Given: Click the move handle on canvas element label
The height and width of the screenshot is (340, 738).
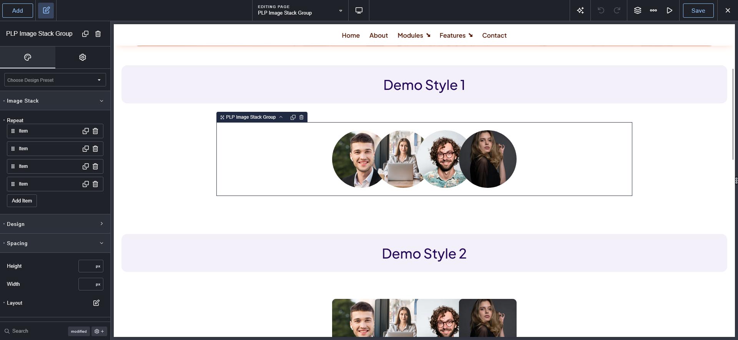Looking at the screenshot, I should point(222,117).
